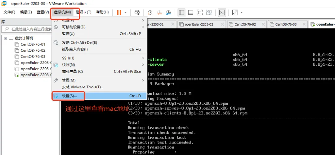Toggle the thumbnail bar view icon
This screenshot has height=155, width=335.
click(191, 12)
